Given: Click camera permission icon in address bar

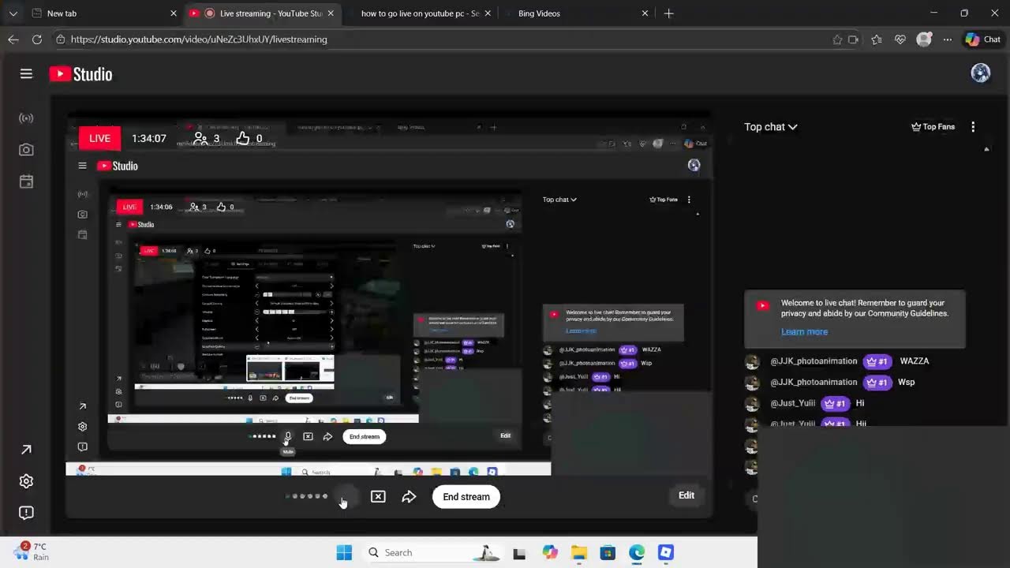Looking at the screenshot, I should [853, 39].
